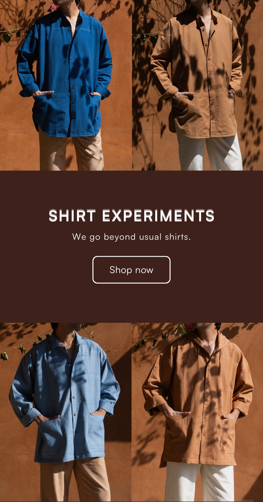Select the 'We go beyond usual shirts.' tagline
Image resolution: width=263 pixels, height=502 pixels.
(131, 236)
